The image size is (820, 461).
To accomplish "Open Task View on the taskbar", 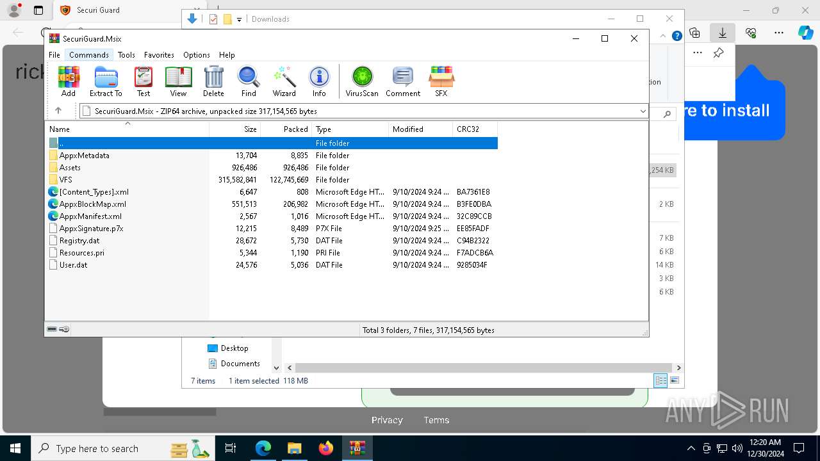I will tap(231, 448).
